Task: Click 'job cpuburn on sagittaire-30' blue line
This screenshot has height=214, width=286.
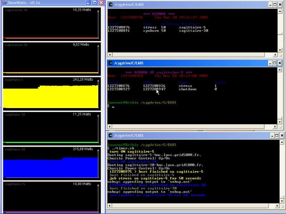Action: coord(157,195)
